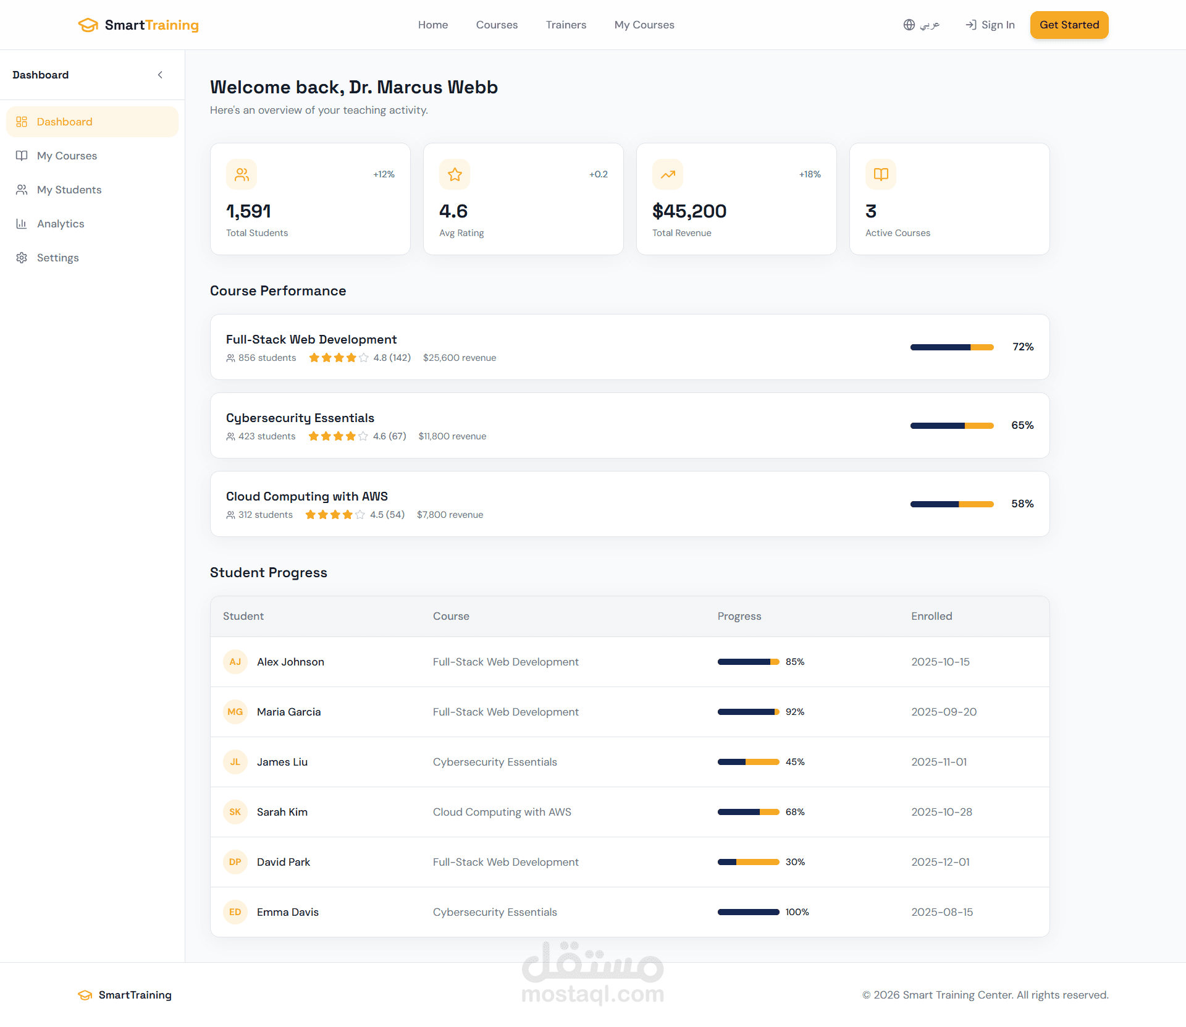Click the SmartTraining graduation cap logo

(88, 25)
